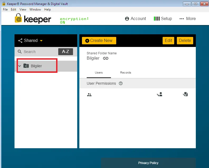Click the Delete button

[x=185, y=41]
